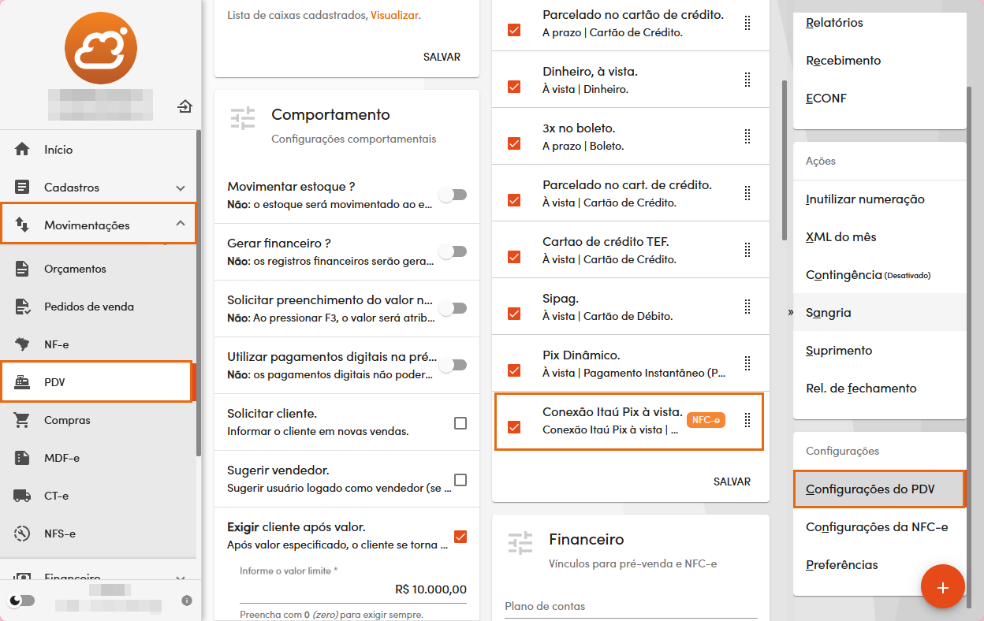Uncheck the Pix Dinâmico checkbox
Screen dimensions: 984x621
[514, 370]
